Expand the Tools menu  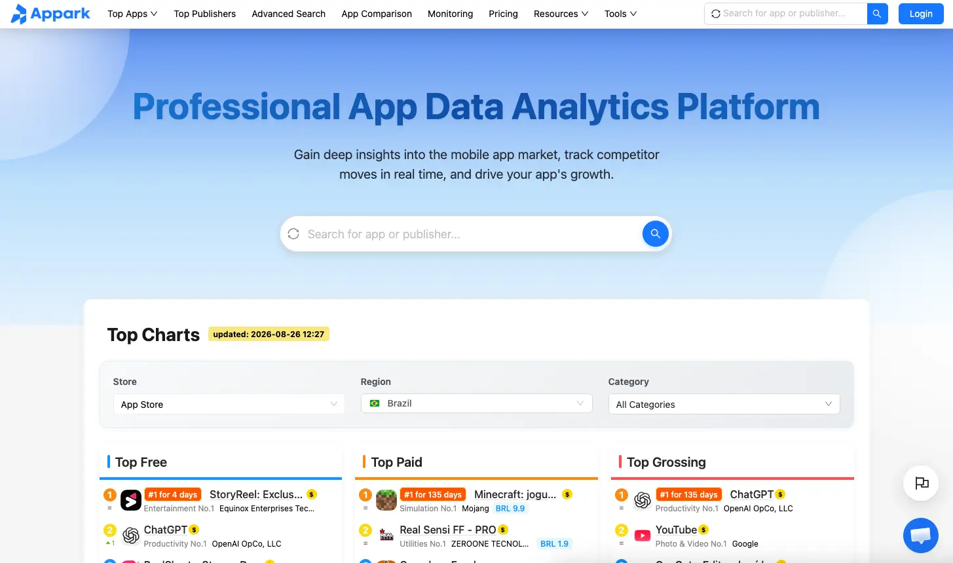(x=620, y=14)
